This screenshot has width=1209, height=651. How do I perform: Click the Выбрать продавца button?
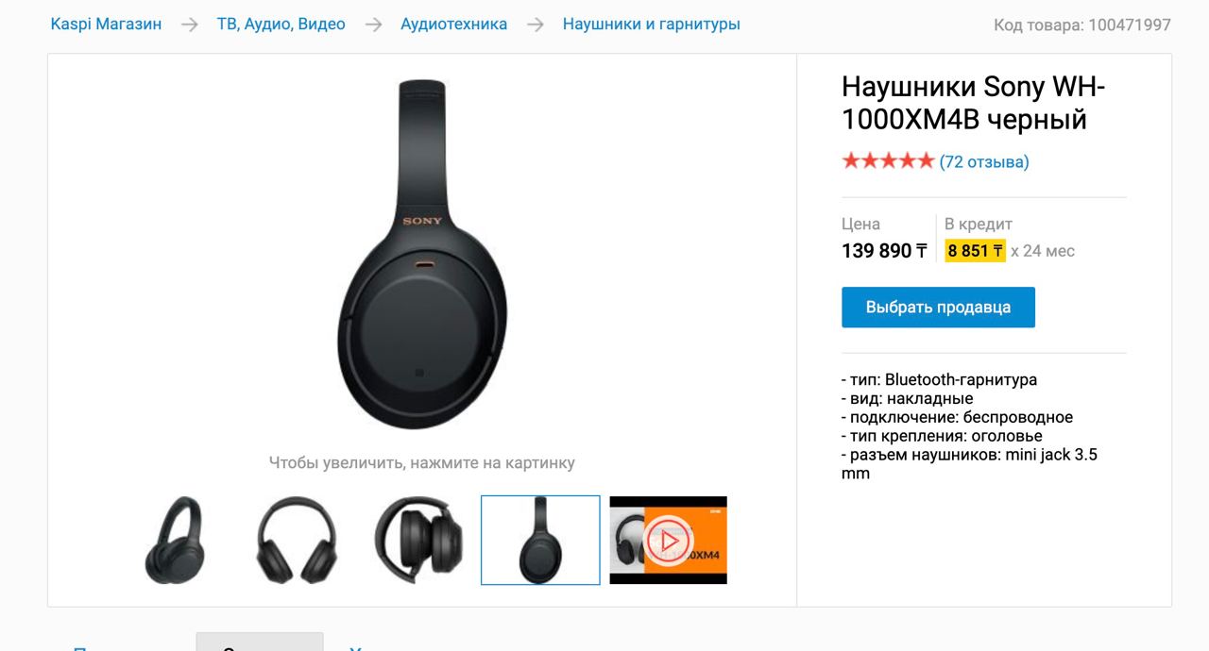[x=938, y=308]
